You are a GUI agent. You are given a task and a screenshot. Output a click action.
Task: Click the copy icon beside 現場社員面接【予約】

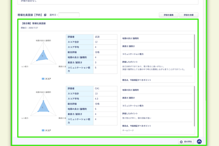click(x=45, y=15)
